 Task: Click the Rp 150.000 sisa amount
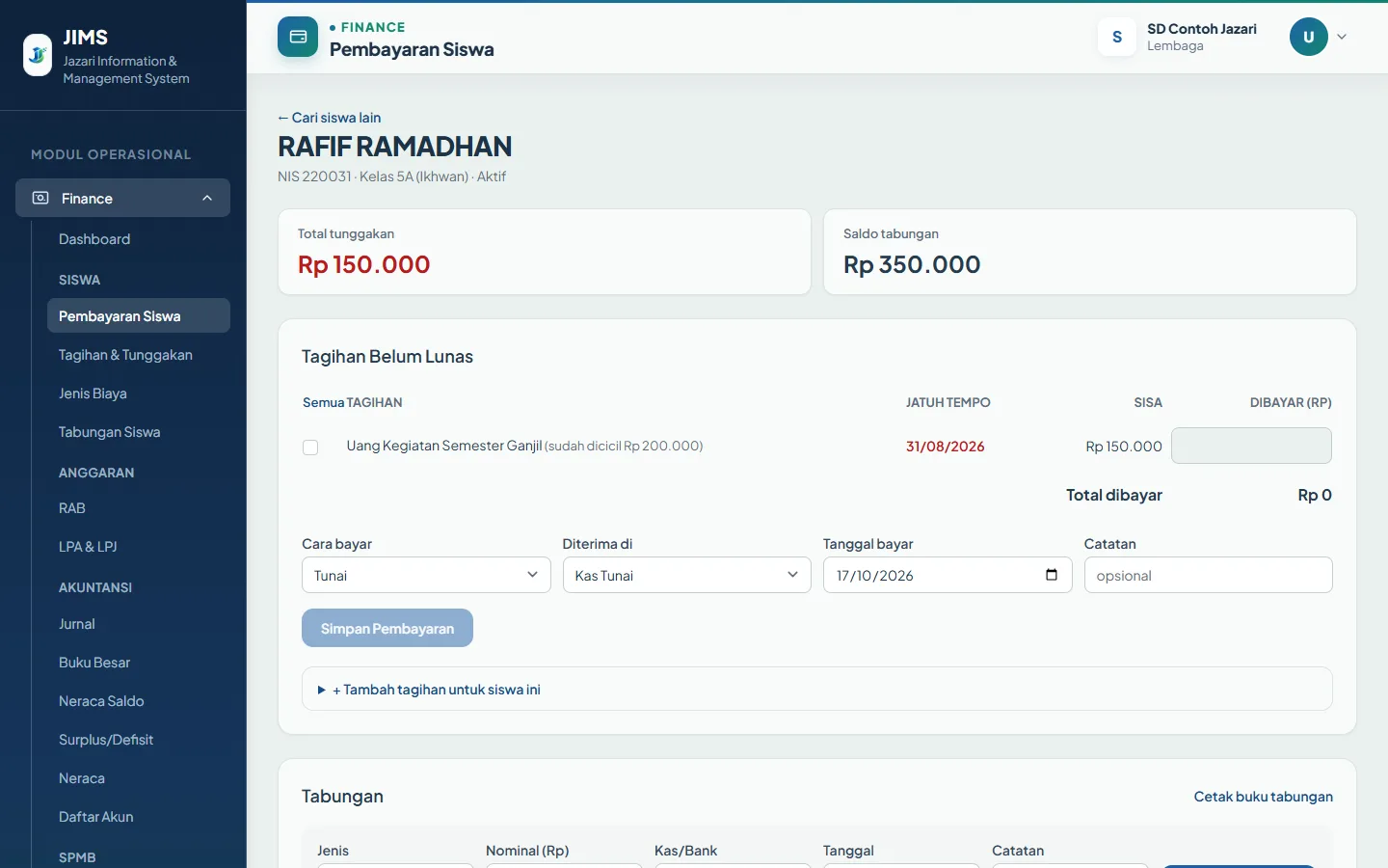[x=1124, y=447]
